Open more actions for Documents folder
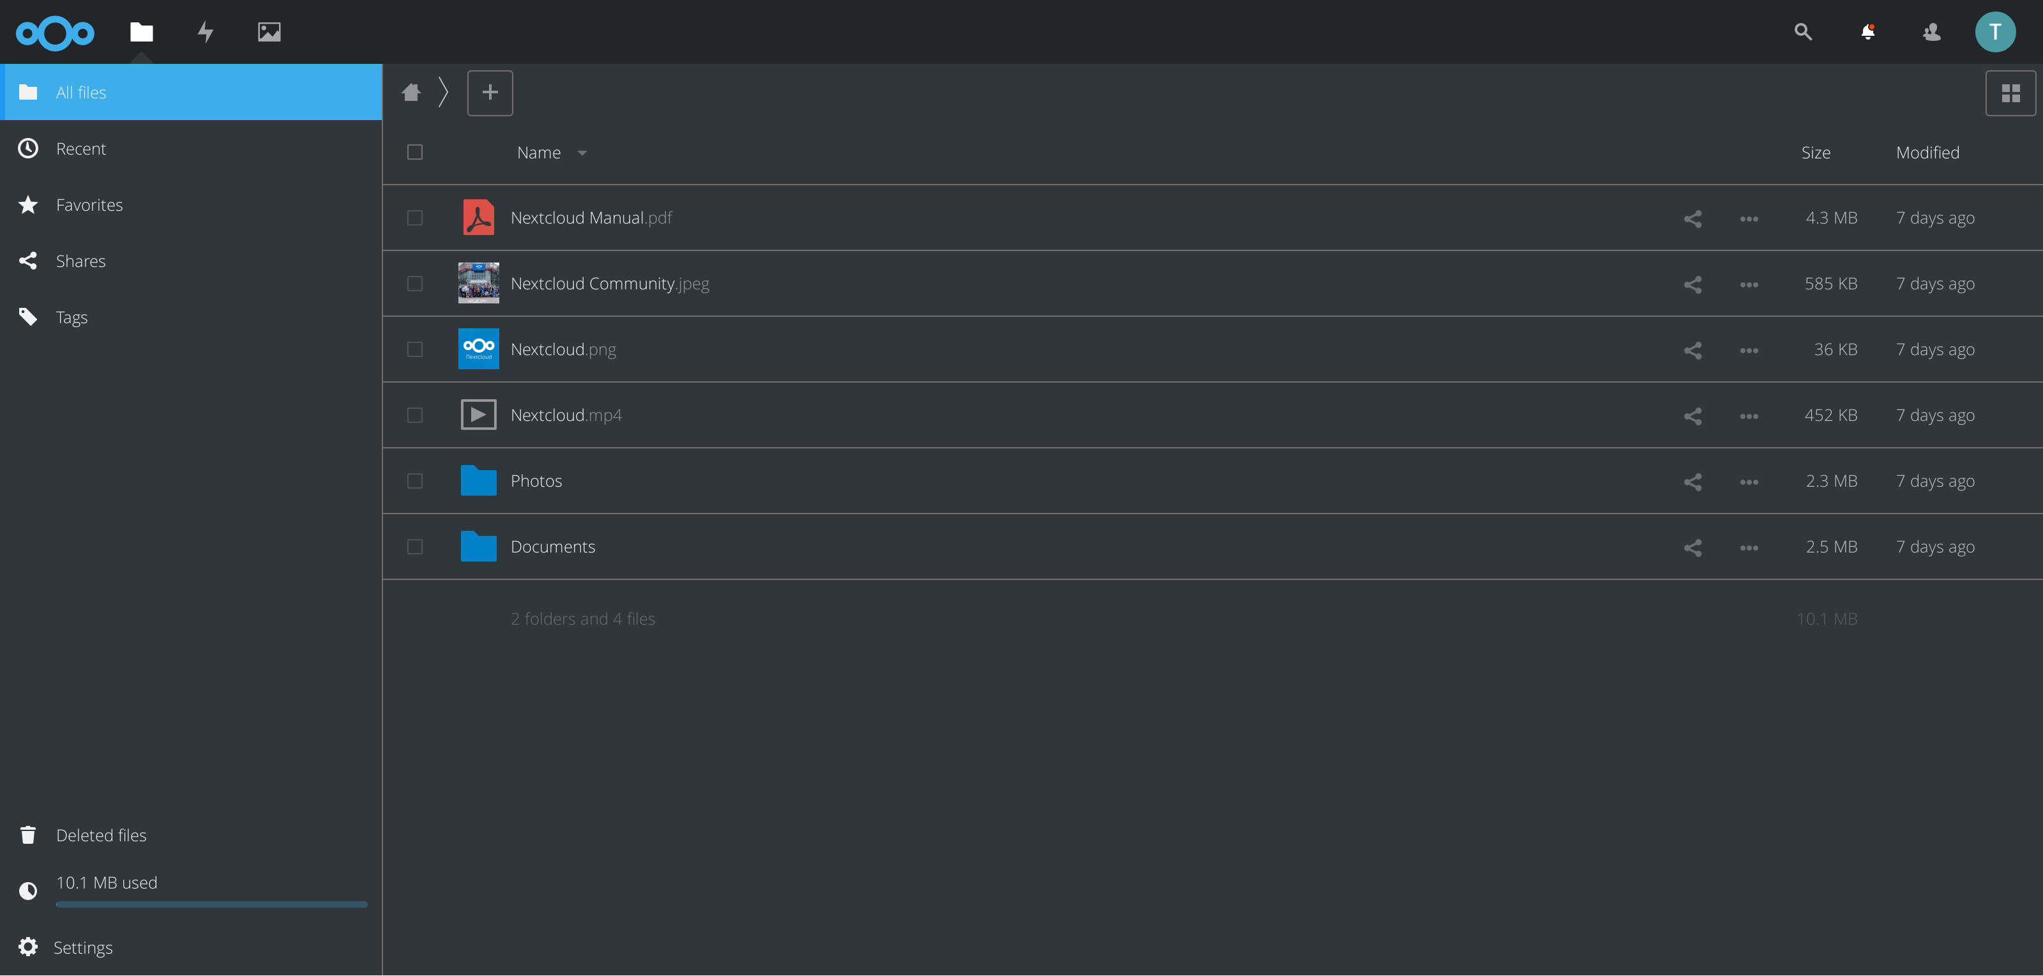This screenshot has height=976, width=2043. (x=1749, y=548)
